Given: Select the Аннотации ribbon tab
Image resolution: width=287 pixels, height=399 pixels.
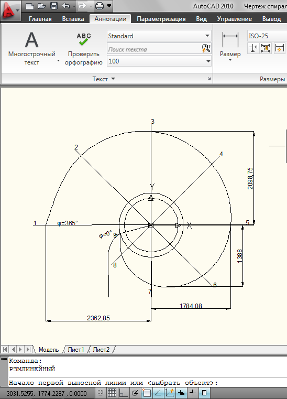Looking at the screenshot, I should [111, 19].
